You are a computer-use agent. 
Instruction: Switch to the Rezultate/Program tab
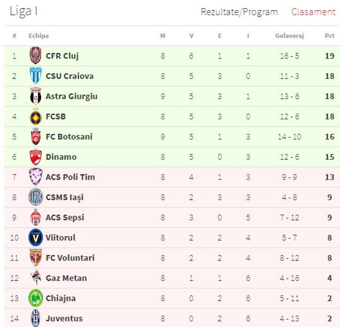(x=239, y=12)
